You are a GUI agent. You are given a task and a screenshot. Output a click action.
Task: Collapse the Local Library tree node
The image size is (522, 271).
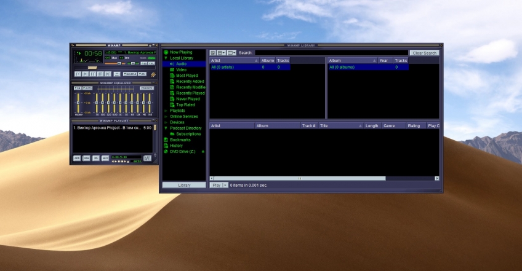click(x=166, y=58)
